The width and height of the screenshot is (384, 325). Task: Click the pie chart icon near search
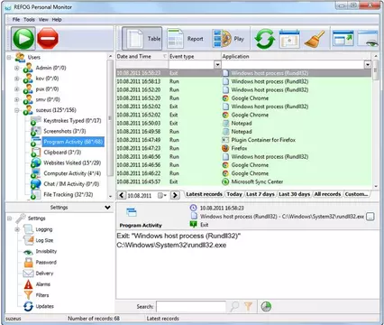point(266,306)
